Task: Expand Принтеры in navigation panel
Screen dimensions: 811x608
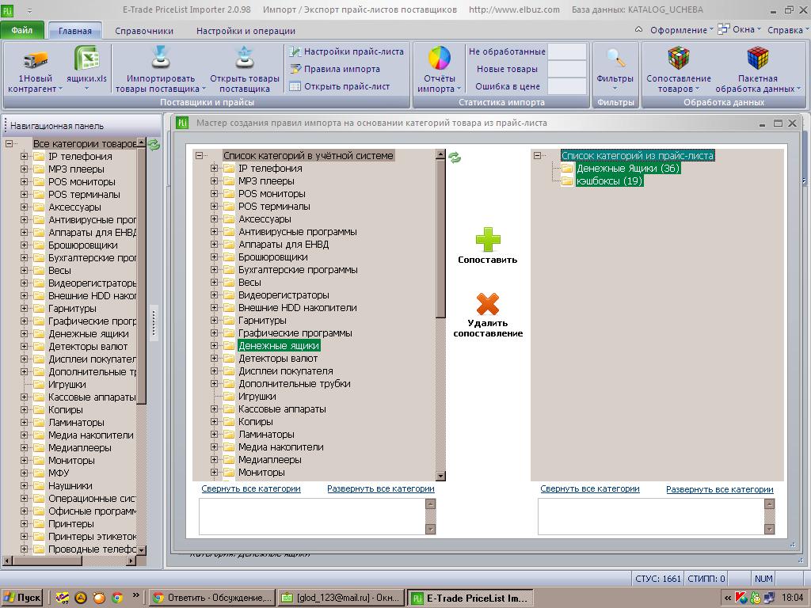Action: (x=24, y=523)
